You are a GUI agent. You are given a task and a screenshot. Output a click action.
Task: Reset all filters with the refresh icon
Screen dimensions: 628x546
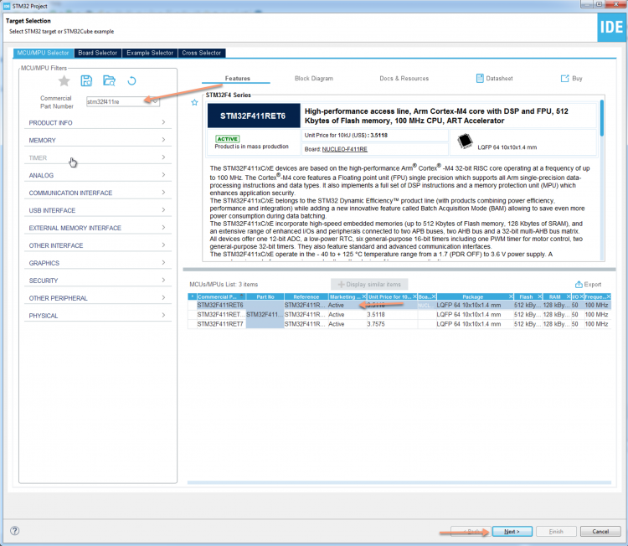(x=131, y=81)
